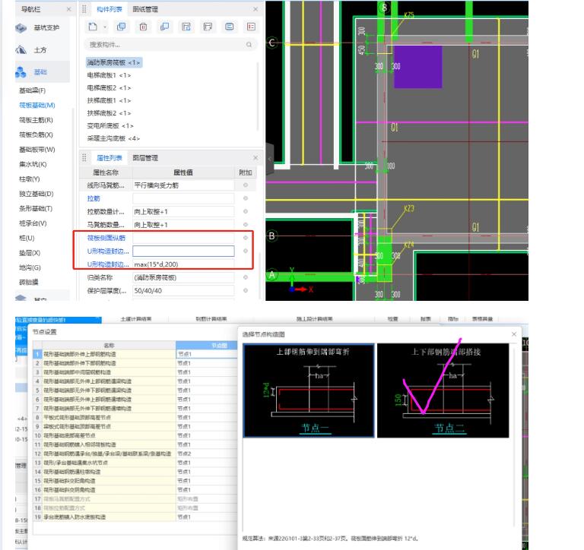Click 节点2 cell in row 12
The height and width of the screenshot is (550, 584).
point(207,454)
